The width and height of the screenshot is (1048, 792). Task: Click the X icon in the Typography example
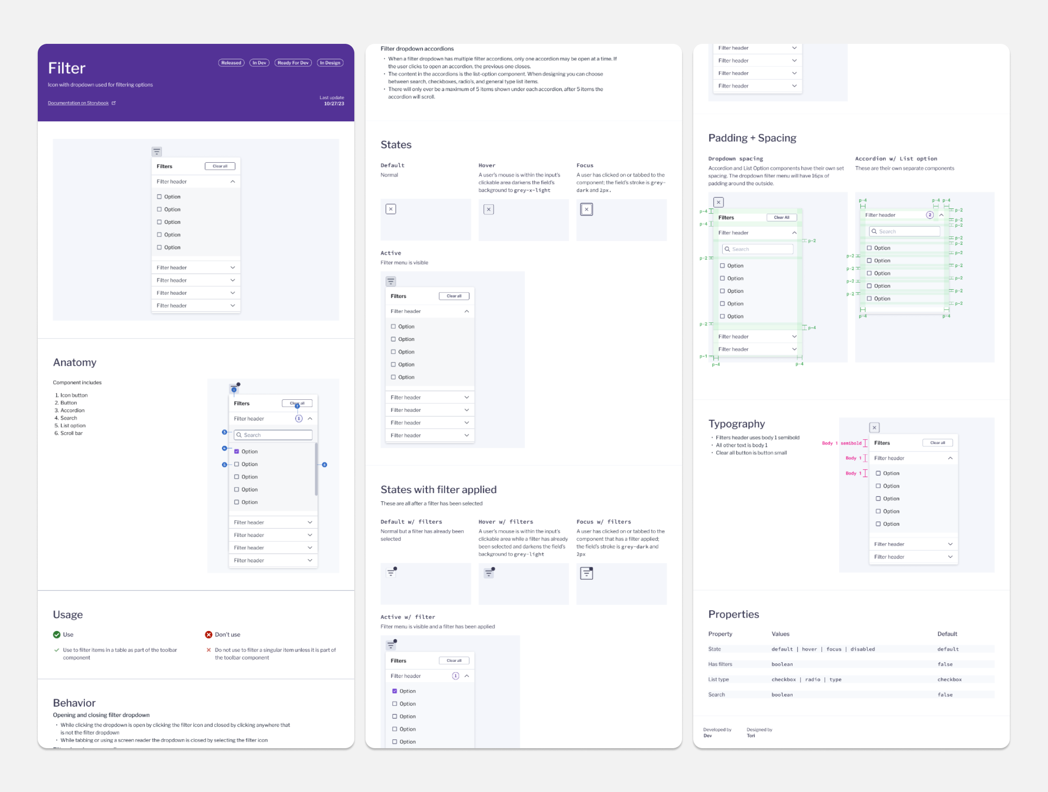[x=874, y=428]
